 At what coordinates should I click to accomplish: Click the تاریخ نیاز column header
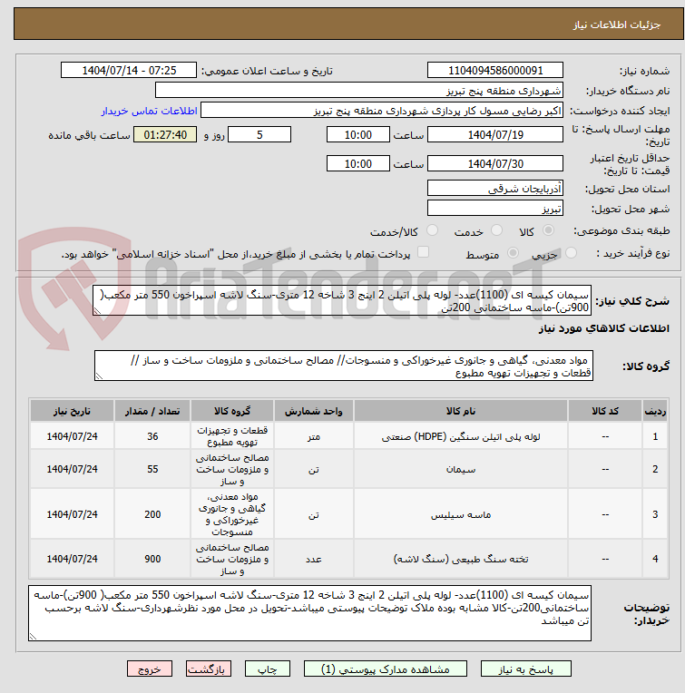pyautogui.click(x=72, y=411)
